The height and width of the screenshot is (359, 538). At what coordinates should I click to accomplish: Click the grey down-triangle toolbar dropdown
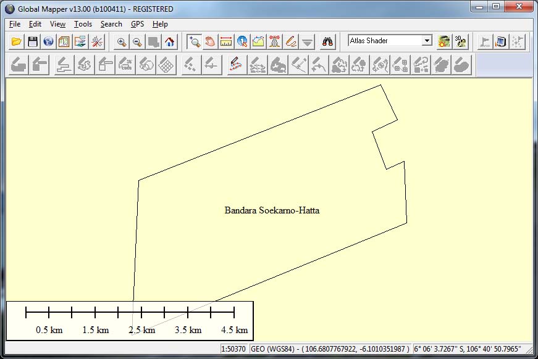(x=308, y=42)
